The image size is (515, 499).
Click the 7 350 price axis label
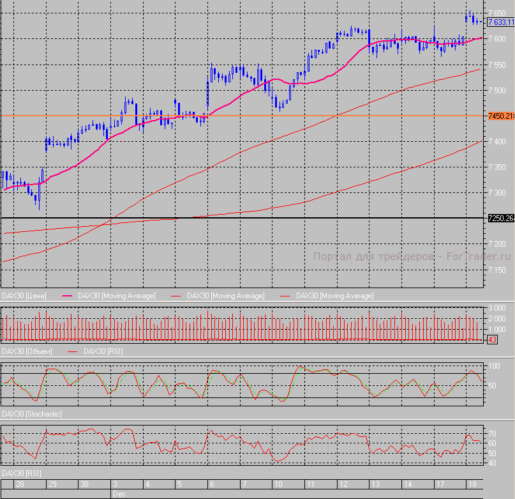pyautogui.click(x=497, y=167)
